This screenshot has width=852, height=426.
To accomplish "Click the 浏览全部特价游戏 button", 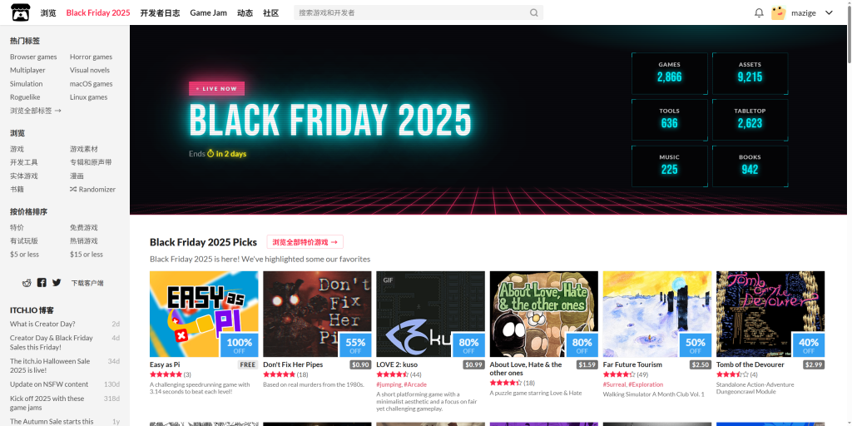I will (305, 242).
